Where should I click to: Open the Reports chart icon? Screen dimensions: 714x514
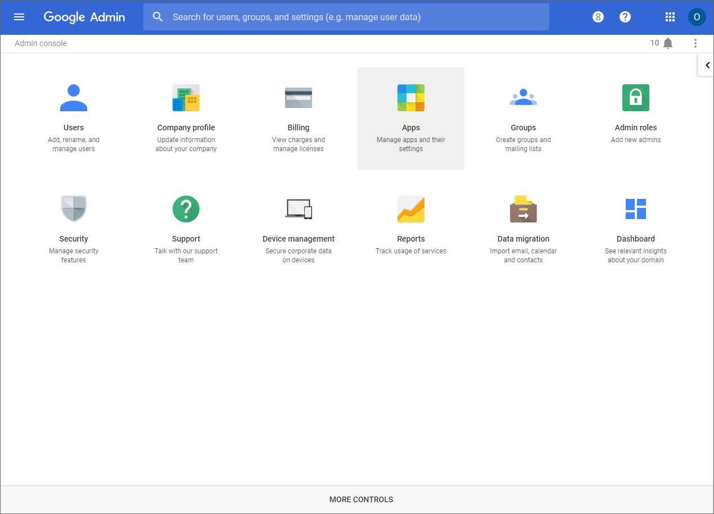pos(411,209)
